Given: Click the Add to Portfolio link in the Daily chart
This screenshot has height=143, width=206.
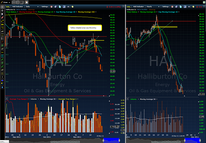Looking at the screenshot, I should pos(21,10).
